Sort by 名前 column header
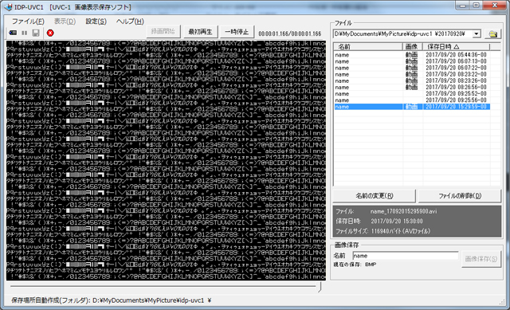Viewport: 510px width, 310px height. click(x=368, y=46)
